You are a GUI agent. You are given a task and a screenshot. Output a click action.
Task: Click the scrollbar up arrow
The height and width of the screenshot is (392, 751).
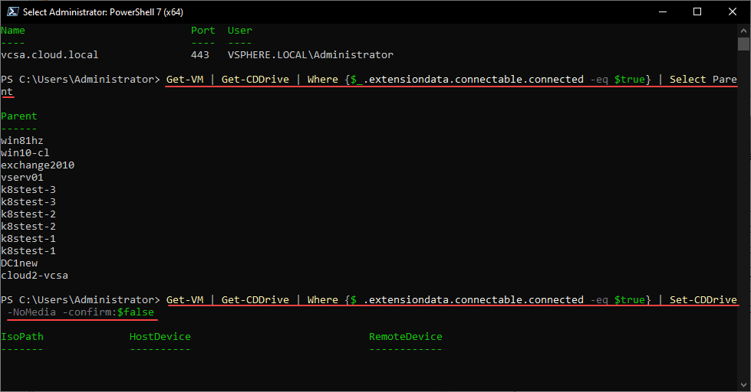[743, 30]
